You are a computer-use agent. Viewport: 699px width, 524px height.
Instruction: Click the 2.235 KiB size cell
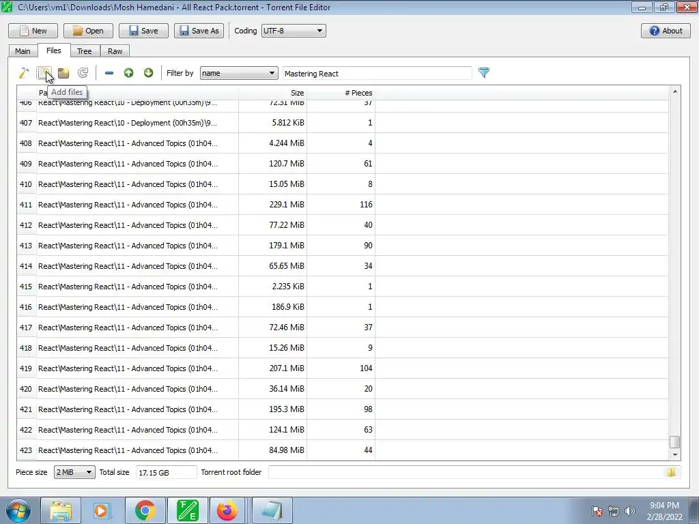[272, 287]
